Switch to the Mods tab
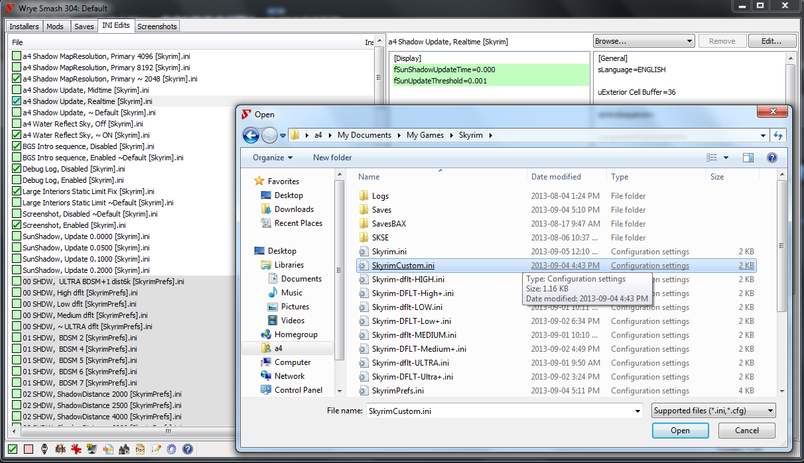804x463 pixels. [x=55, y=26]
